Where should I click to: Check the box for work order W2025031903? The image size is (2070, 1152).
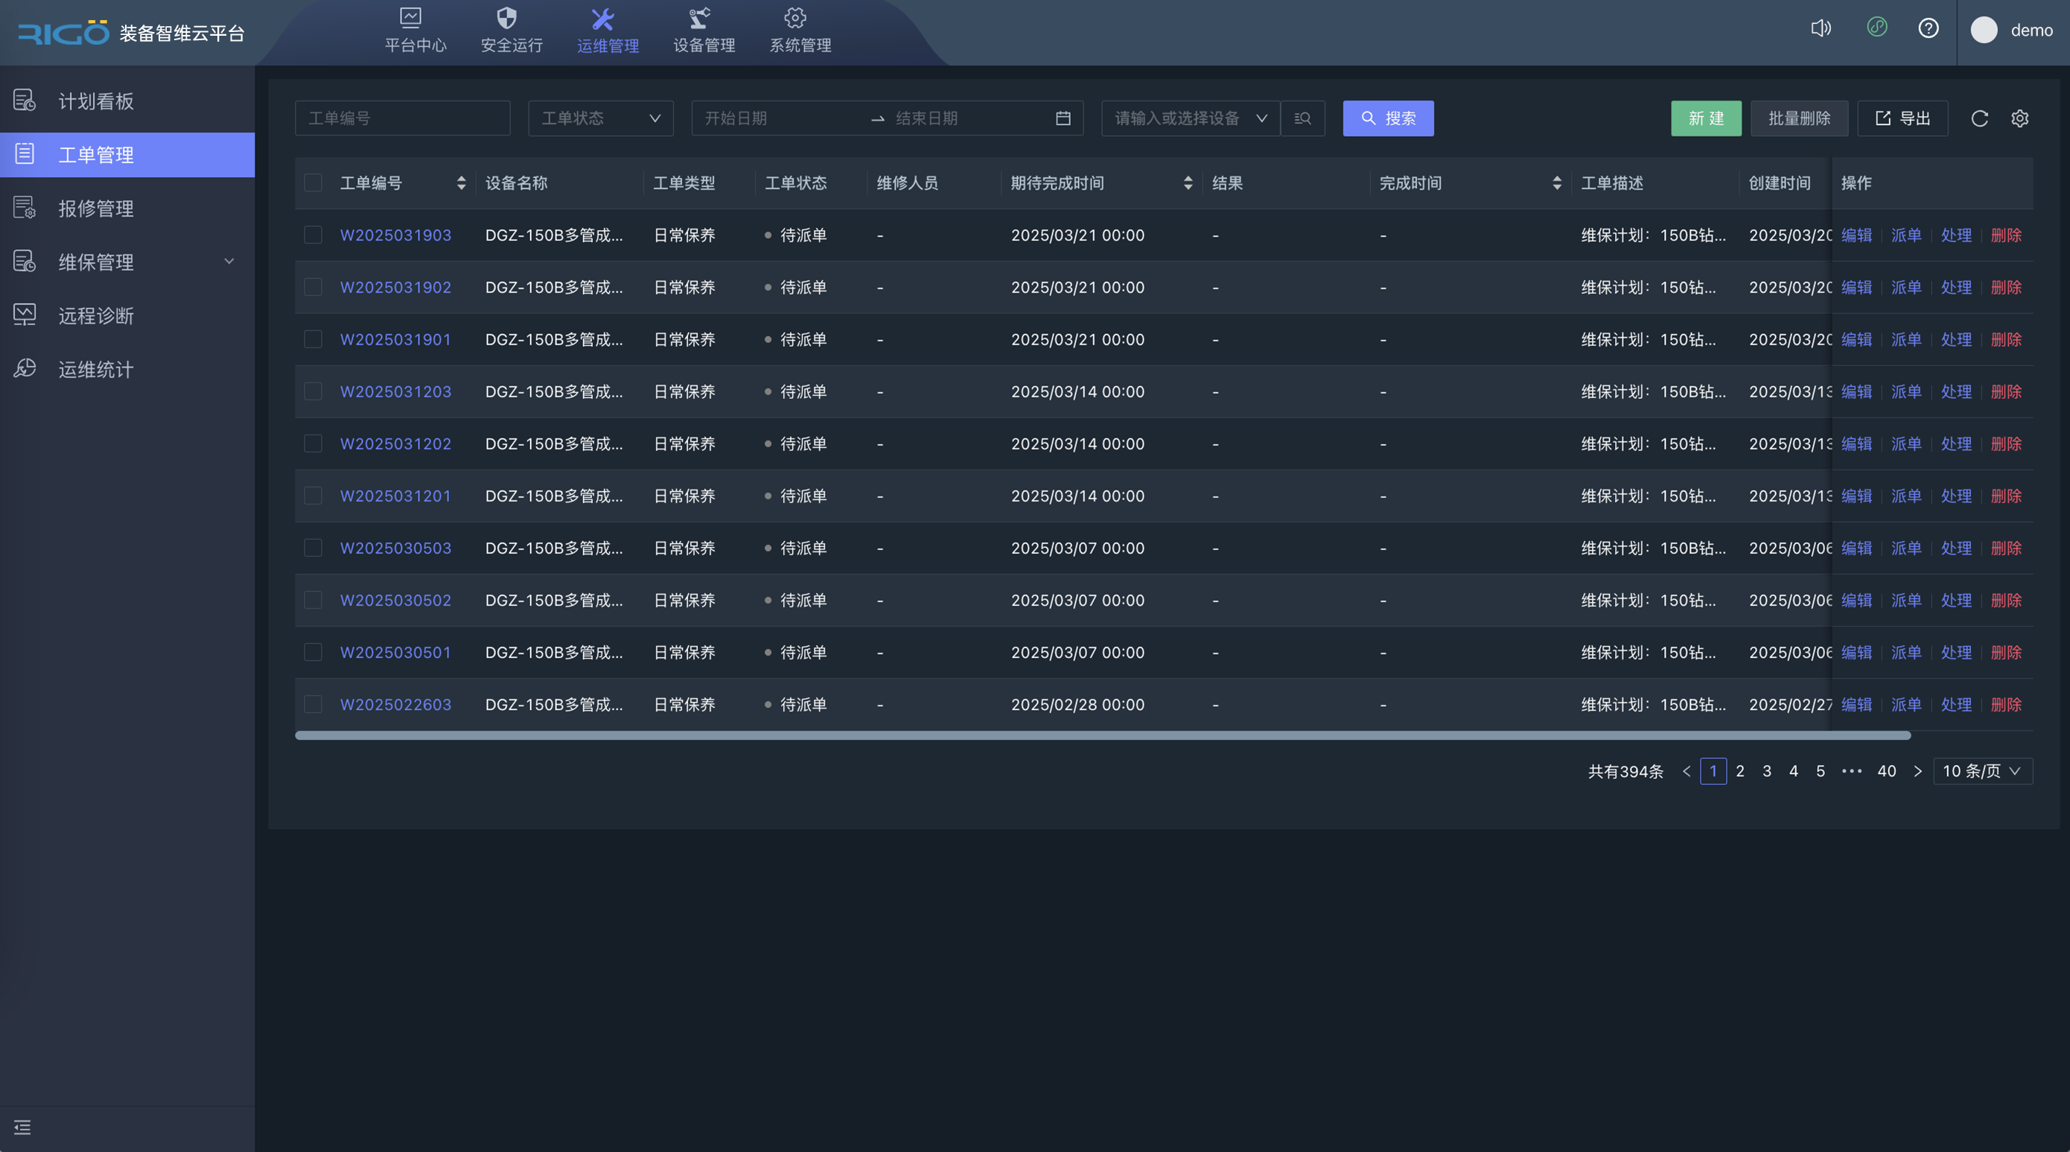pyautogui.click(x=313, y=235)
